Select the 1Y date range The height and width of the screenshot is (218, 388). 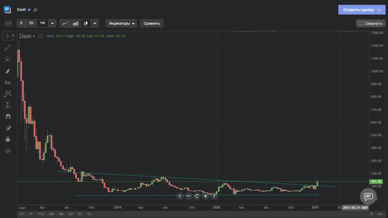pos(31,214)
